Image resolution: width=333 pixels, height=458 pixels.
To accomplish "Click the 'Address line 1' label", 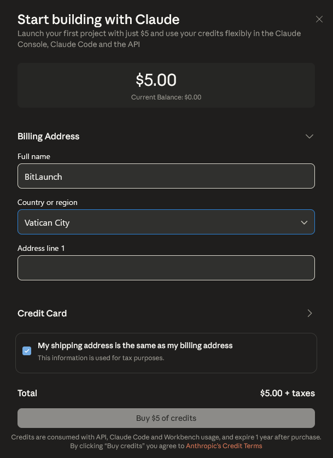I will click(41, 248).
